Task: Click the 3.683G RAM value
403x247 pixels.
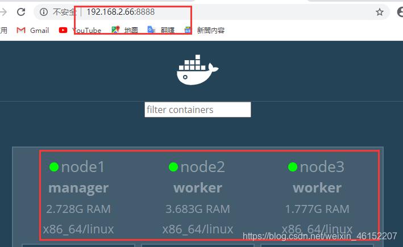Action: tap(198, 209)
